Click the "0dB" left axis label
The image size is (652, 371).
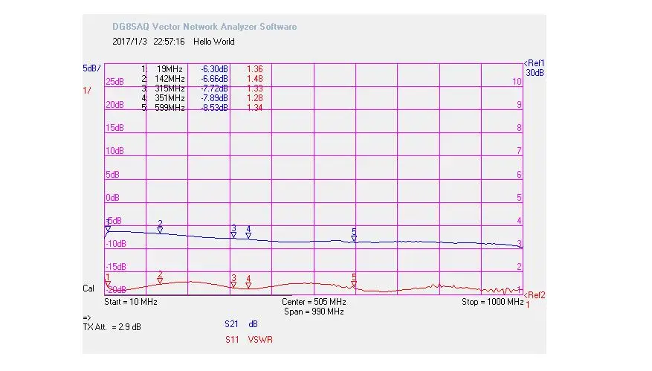click(113, 197)
